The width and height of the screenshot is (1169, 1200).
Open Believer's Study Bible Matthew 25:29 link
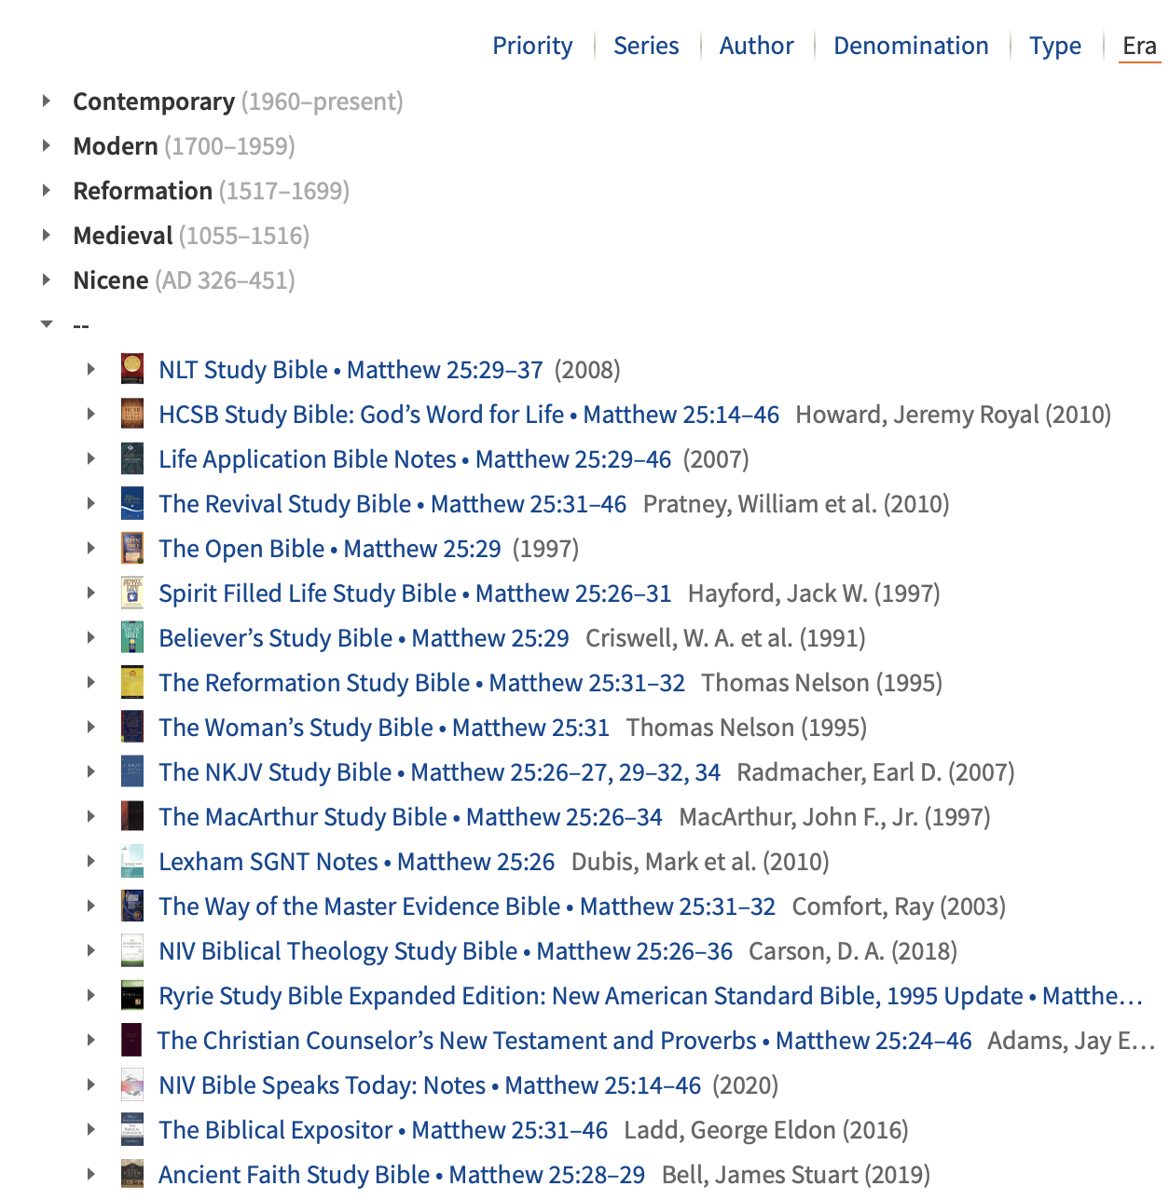(x=364, y=638)
